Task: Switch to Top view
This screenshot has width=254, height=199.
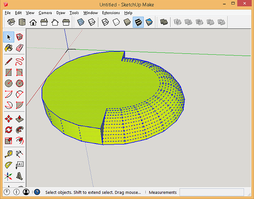Action: pyautogui.click(x=22, y=22)
